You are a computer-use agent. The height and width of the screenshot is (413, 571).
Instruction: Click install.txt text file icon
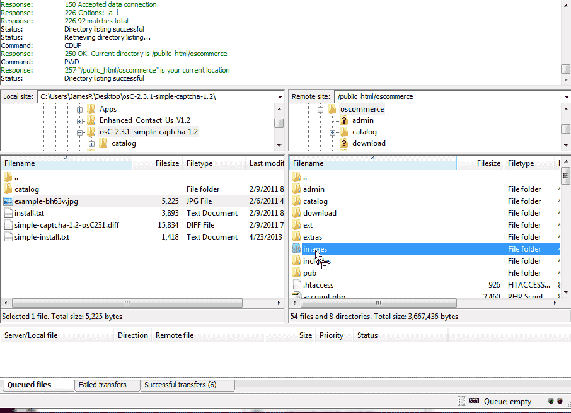tap(8, 213)
